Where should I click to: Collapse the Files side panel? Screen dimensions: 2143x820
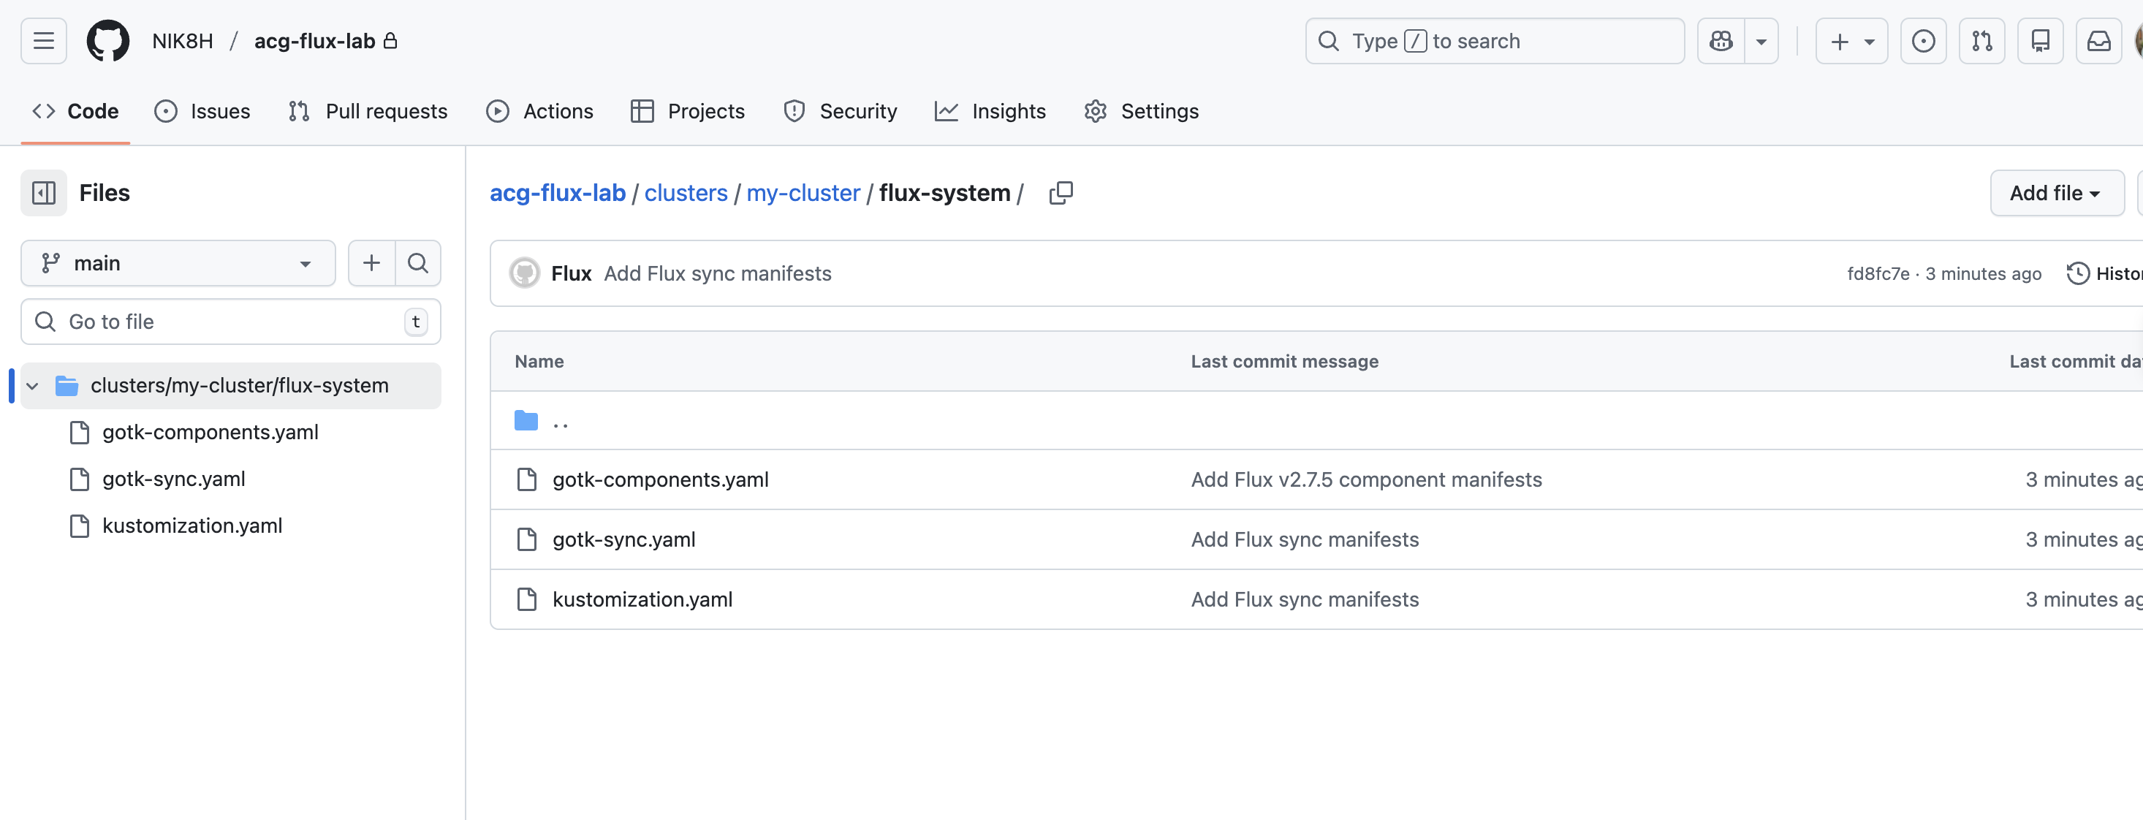click(x=43, y=192)
